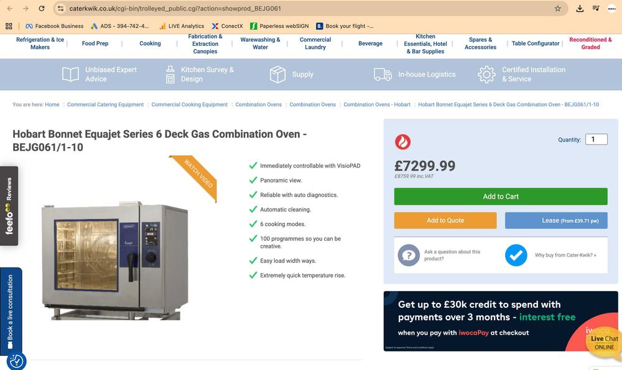Open the Feefo Reviews side tab
This screenshot has width=622, height=370.
click(9, 205)
